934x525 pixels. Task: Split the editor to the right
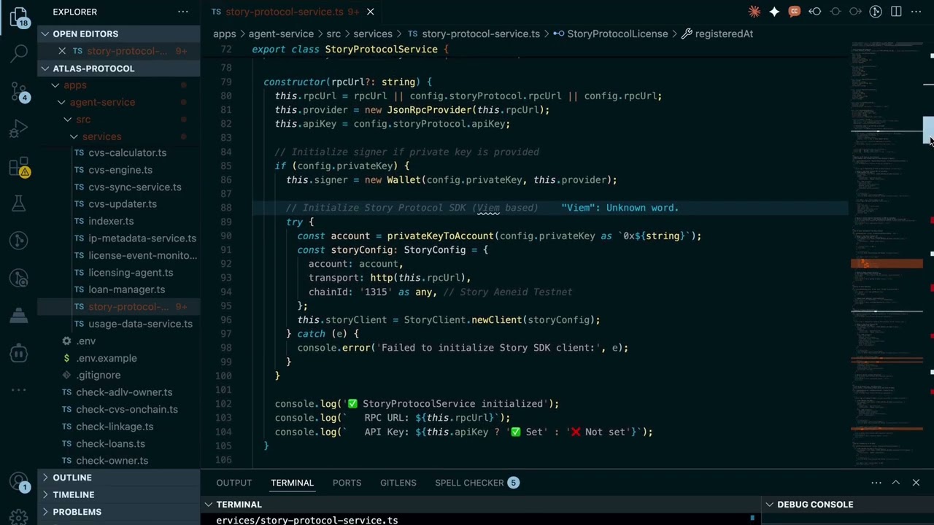896,12
